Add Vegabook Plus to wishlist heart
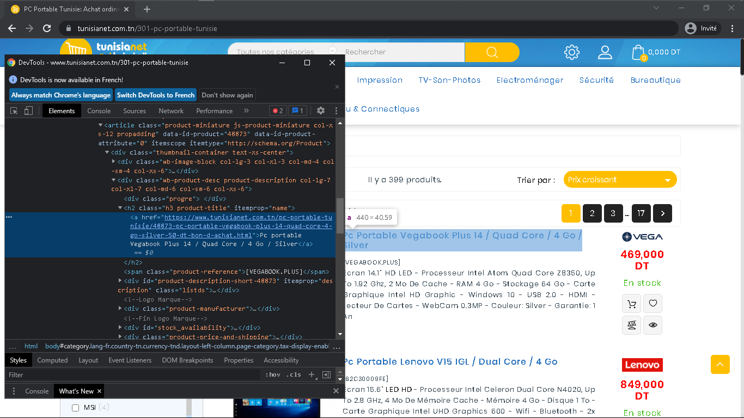The width and height of the screenshot is (744, 418). 652,304
